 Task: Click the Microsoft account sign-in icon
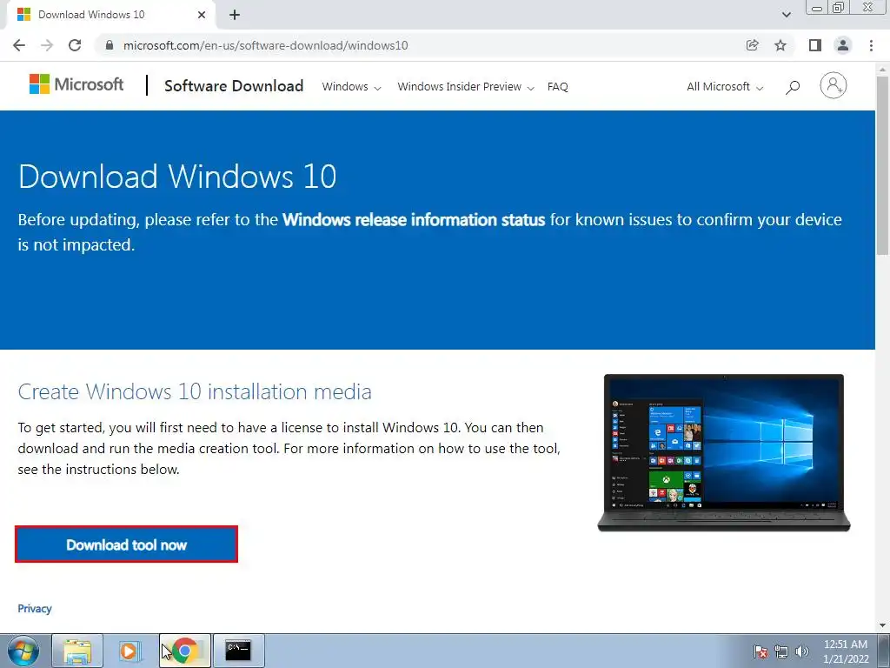[834, 86]
